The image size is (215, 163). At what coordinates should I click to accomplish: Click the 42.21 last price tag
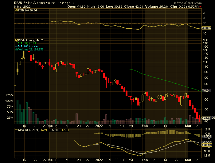[x=205, y=118]
